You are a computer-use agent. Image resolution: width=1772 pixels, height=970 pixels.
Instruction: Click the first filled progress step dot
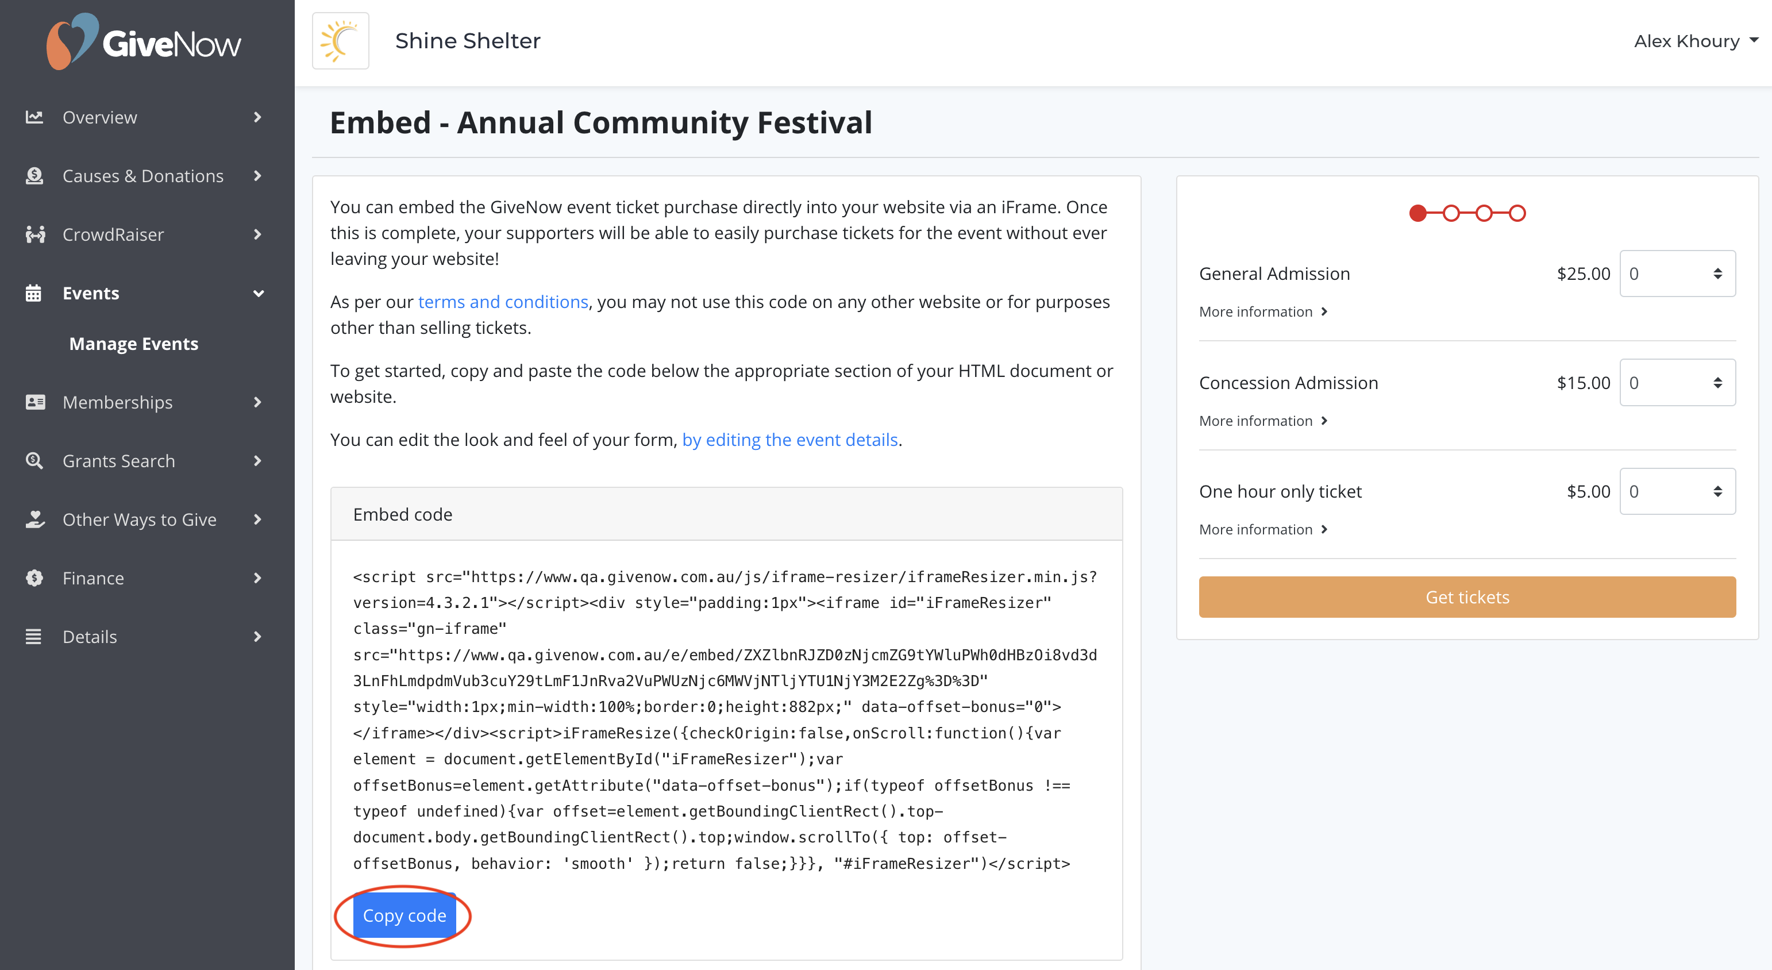tap(1417, 213)
